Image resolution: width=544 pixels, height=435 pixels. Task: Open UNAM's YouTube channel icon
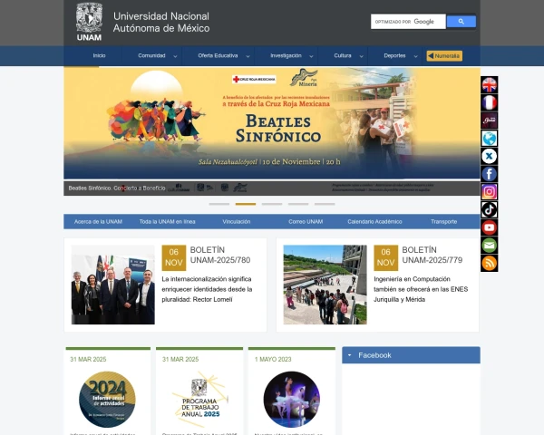pos(490,227)
